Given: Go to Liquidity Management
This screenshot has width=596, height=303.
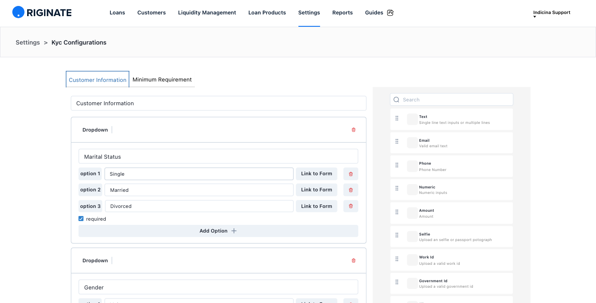Looking at the screenshot, I should tap(207, 13).
